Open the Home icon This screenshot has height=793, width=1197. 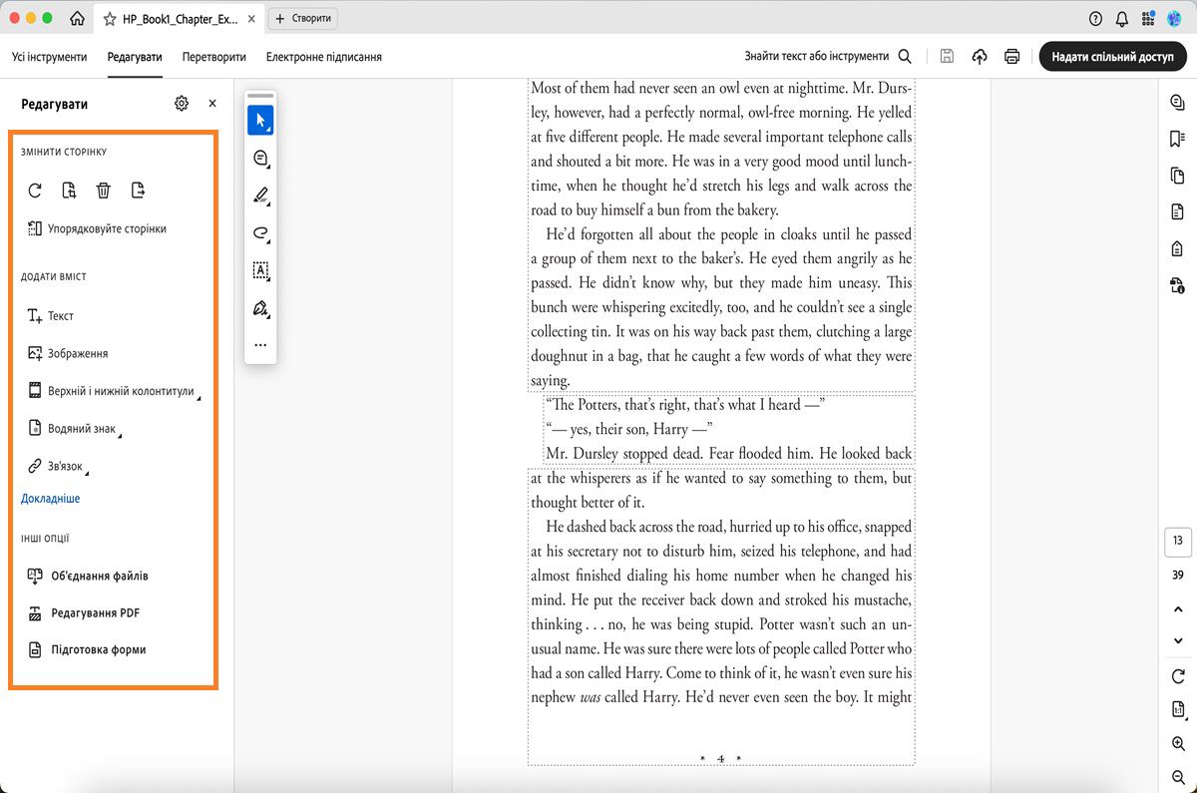click(x=77, y=19)
